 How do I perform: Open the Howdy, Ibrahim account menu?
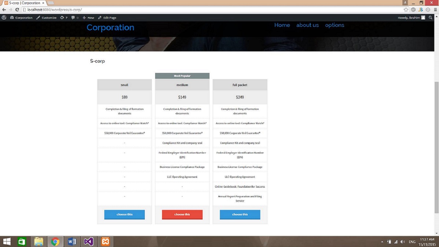coord(411,18)
